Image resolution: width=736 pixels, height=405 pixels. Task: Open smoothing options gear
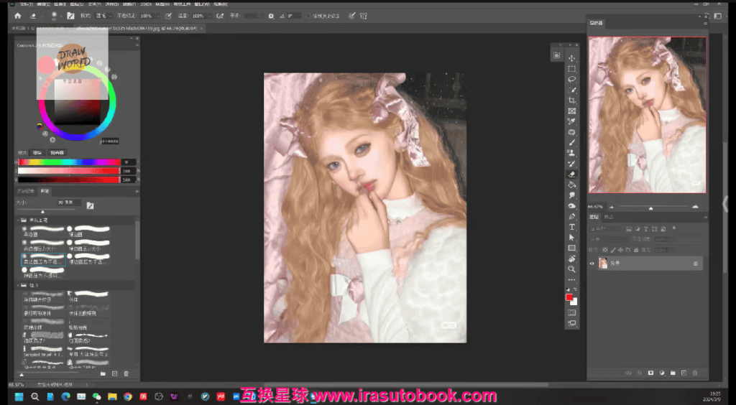tap(271, 16)
